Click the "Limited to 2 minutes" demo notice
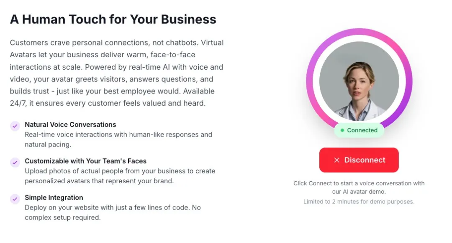This screenshot has width=452, height=243. (359, 202)
